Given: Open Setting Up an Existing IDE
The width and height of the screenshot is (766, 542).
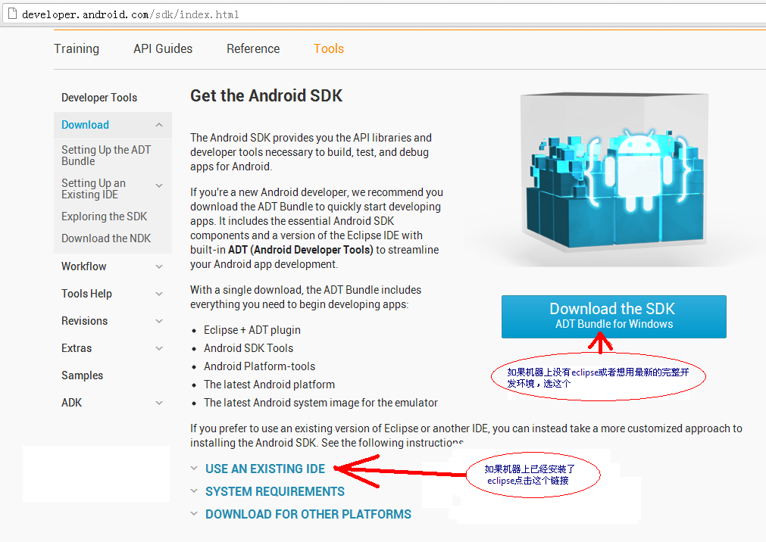Looking at the screenshot, I should pos(93,188).
